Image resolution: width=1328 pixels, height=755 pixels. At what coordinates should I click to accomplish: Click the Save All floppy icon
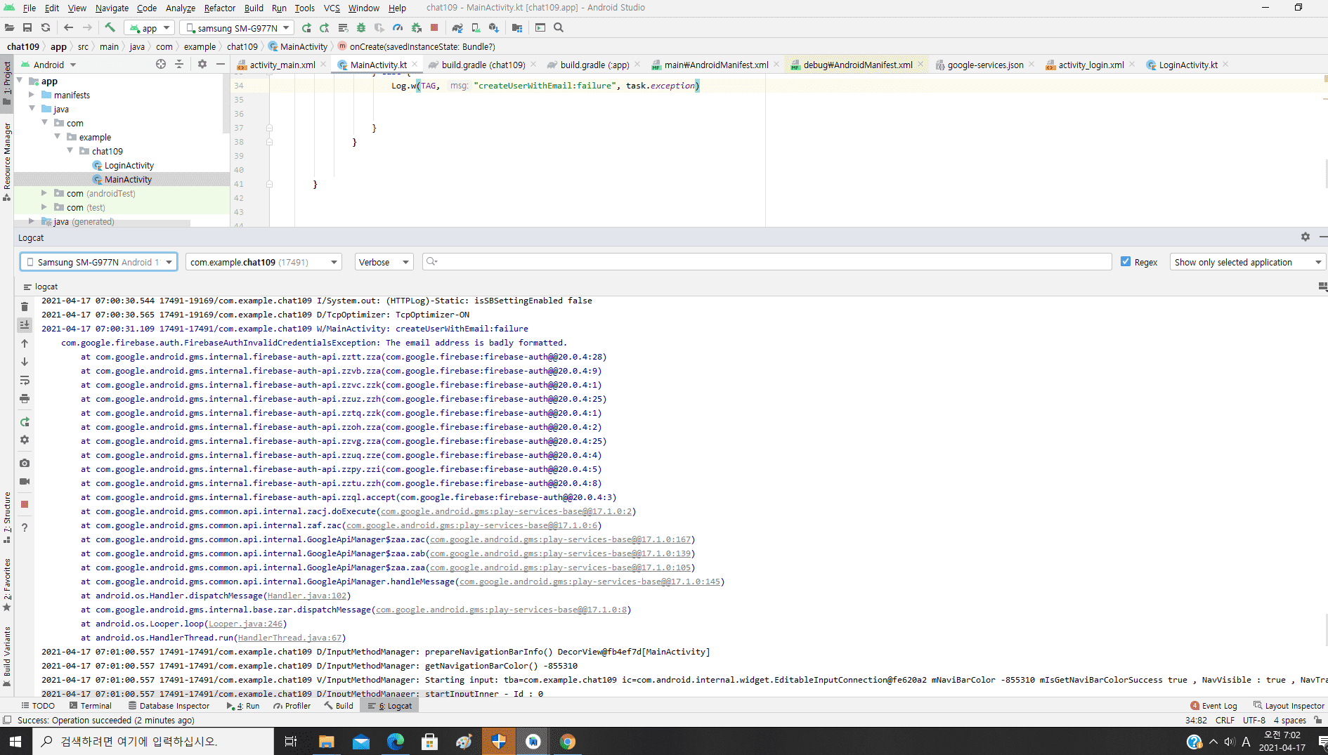click(27, 27)
